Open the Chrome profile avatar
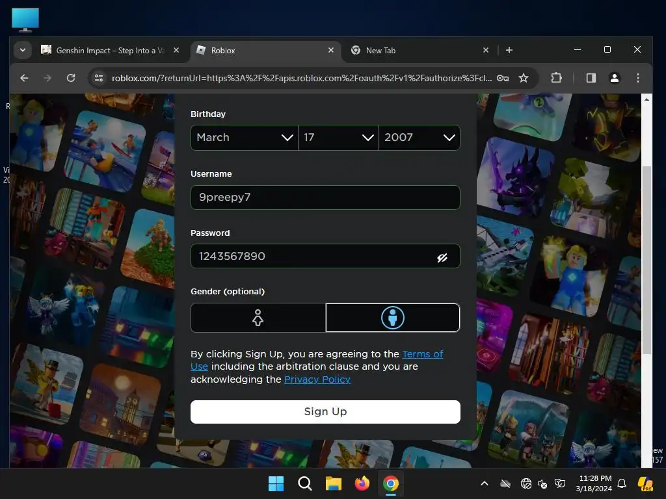The width and height of the screenshot is (666, 499). pos(614,78)
